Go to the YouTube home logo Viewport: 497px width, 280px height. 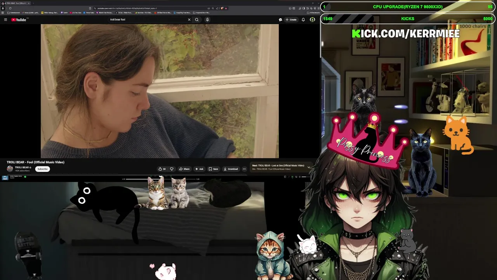(19, 19)
